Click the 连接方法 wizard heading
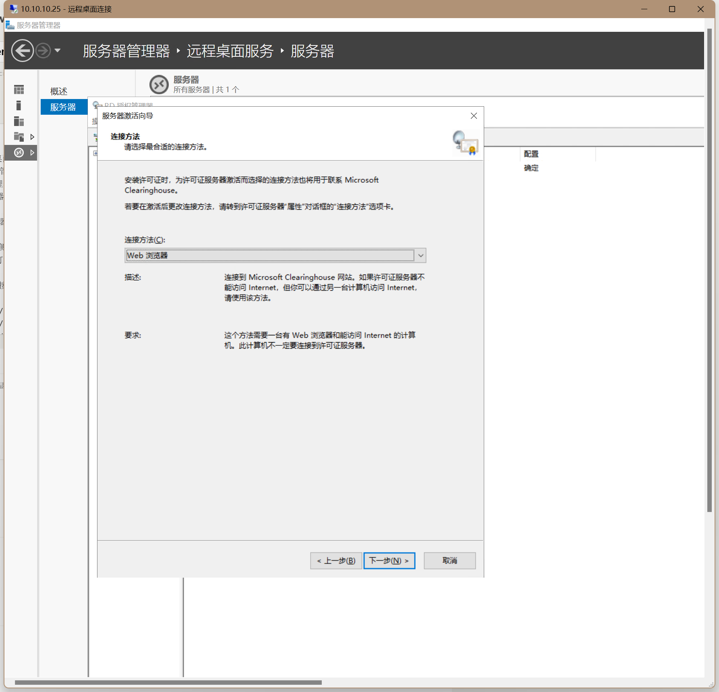Viewport: 719px width, 692px height. (125, 136)
